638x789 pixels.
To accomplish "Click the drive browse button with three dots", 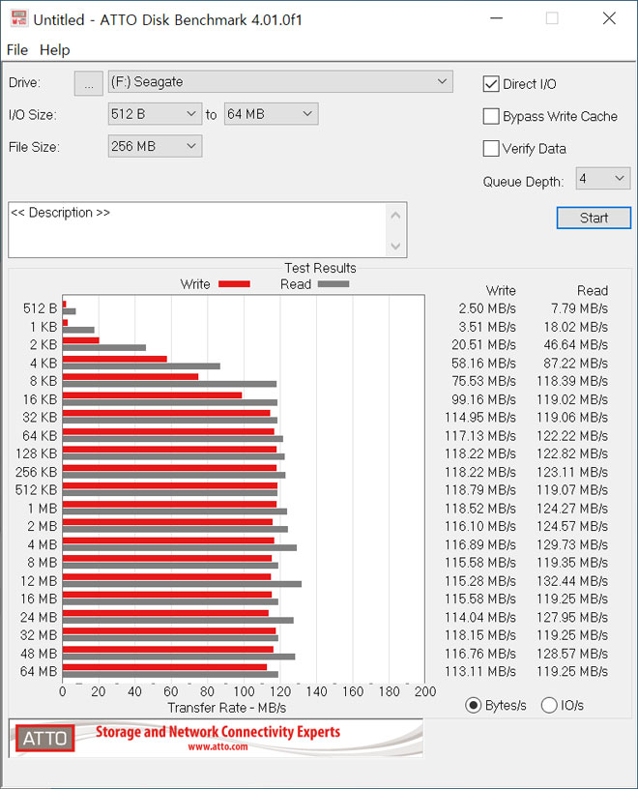I will pos(89,83).
